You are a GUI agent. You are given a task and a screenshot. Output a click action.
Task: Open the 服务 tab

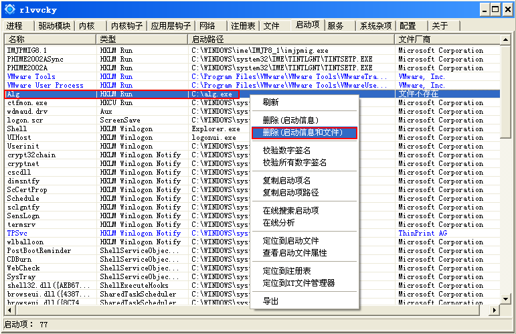tap(336, 26)
